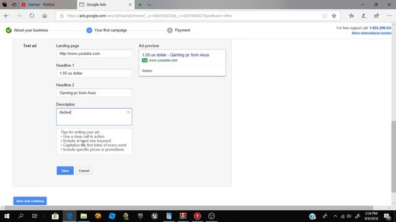396x222 pixels.
Task: Open WinRAR books icon on taskbar
Action: click(183, 216)
